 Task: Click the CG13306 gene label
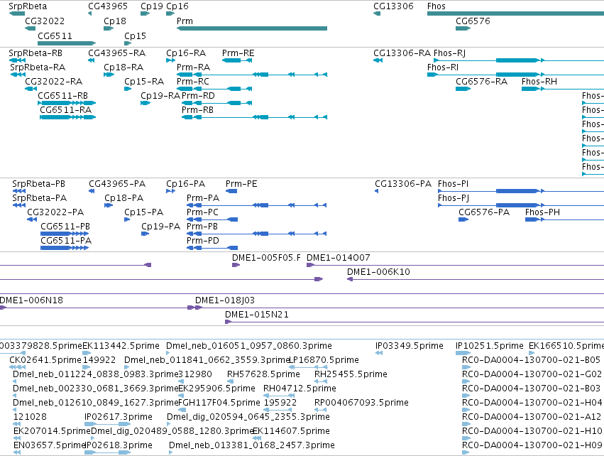[393, 6]
